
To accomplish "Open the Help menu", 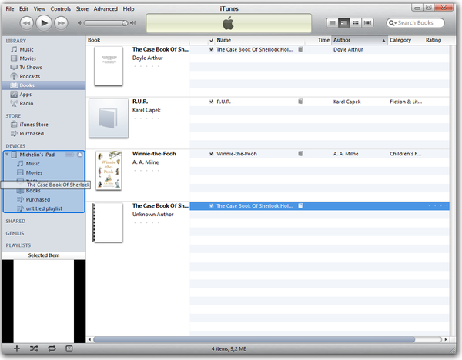I will coord(129,8).
